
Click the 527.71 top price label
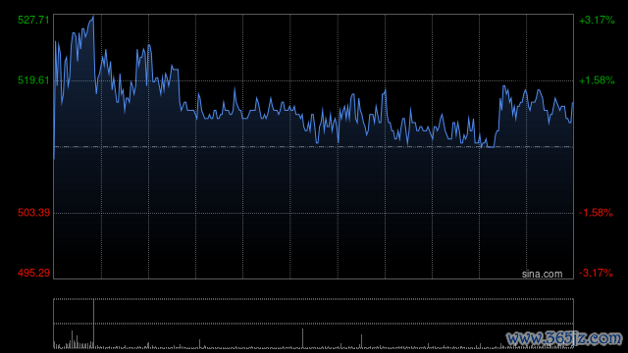tap(33, 20)
